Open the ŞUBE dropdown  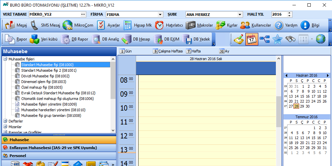(x=240, y=15)
